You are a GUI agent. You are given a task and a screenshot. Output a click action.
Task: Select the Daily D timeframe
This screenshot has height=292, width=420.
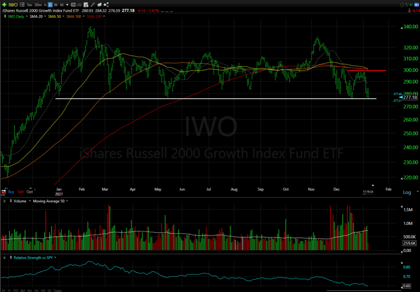click(x=50, y=5)
